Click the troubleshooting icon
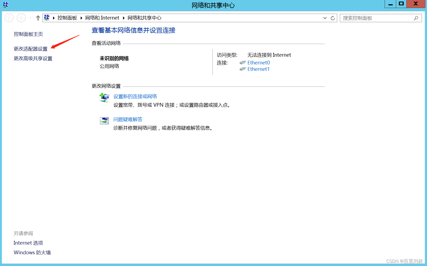Viewport: 427px width, 266px height. click(104, 121)
